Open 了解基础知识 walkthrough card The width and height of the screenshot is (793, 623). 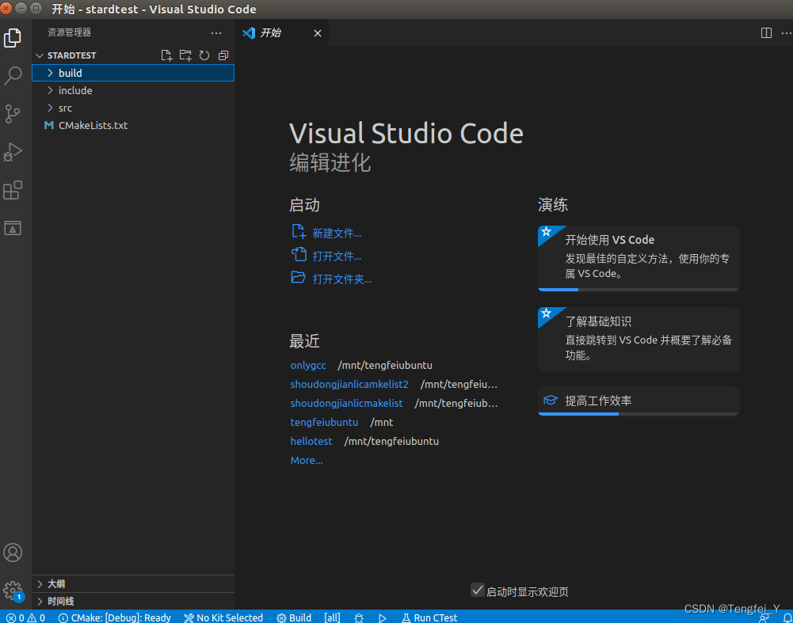pos(638,339)
